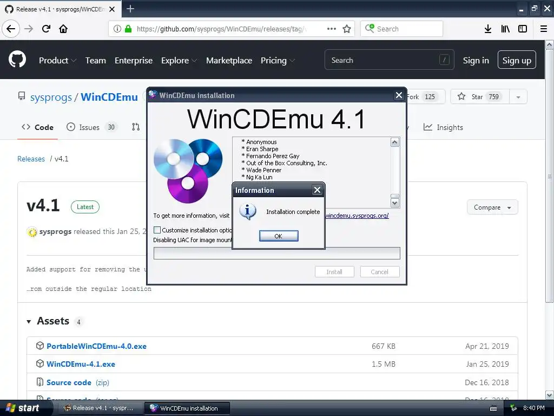The width and height of the screenshot is (554, 416).
Task: Click package icon beside WinCDEmu-4.1.exe
Action: point(40,363)
